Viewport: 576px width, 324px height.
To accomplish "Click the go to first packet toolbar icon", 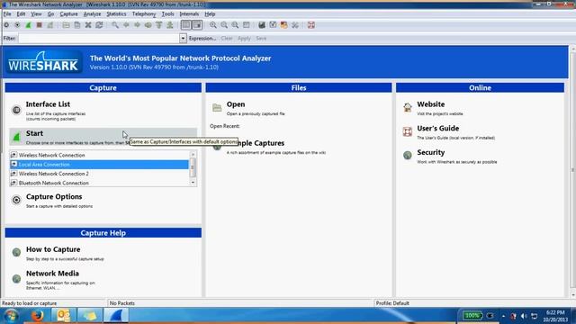I will coord(158,25).
